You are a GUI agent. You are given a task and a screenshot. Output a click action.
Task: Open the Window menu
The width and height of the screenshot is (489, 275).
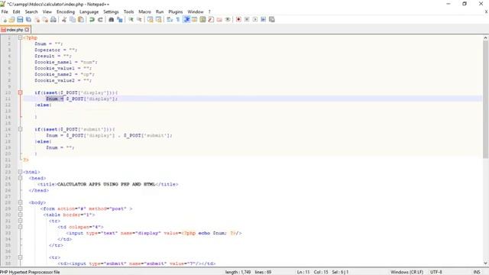[x=196, y=12]
